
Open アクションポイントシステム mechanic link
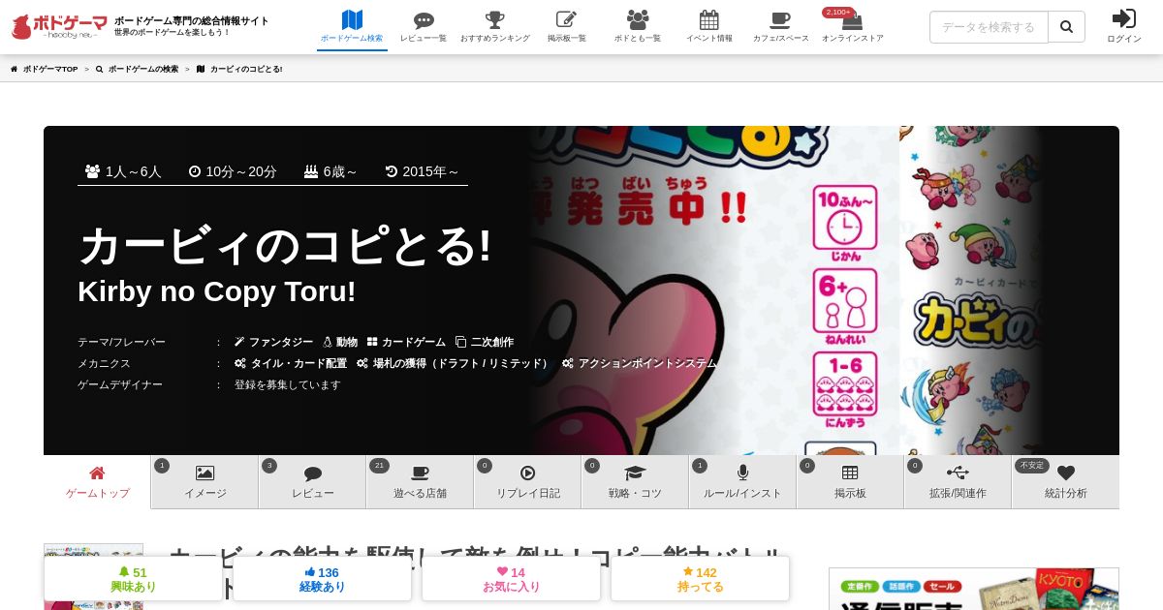click(640, 363)
